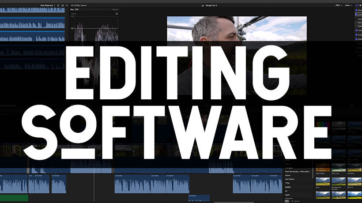This screenshot has height=203, width=362.
Task: Click the clapperboard icon next to Rough Cut 3
Action: tap(203, 6)
